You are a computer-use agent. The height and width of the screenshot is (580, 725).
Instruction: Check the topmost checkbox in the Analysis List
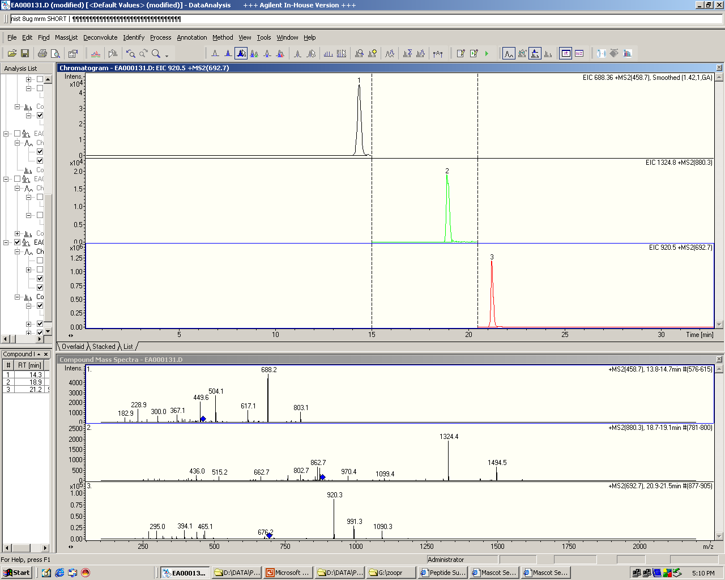click(x=40, y=79)
